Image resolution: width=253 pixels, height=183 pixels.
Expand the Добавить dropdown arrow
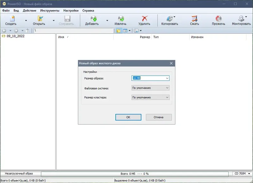(107, 21)
